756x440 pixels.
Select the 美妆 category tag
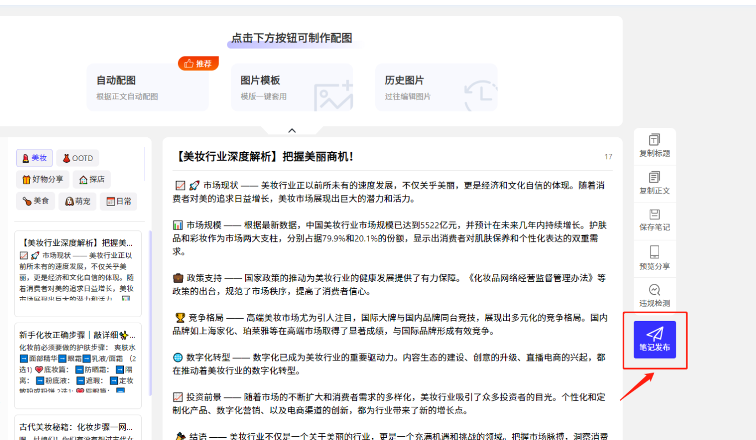point(34,158)
